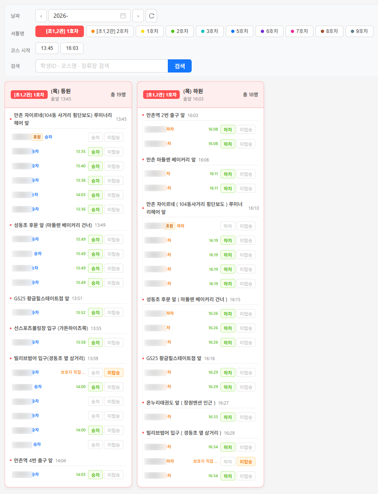Click stop header 온누리태권도 앞 (장원맨션 인근)
The width and height of the screenshot is (378, 494).
(181, 403)
